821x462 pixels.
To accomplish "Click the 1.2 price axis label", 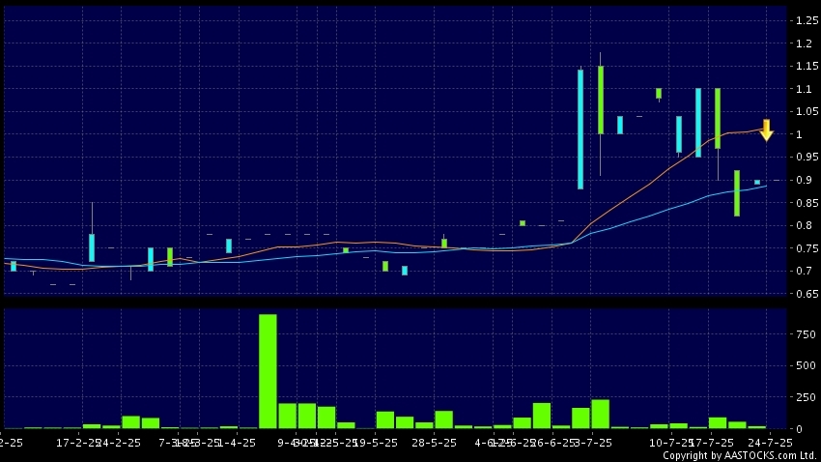I will pyautogui.click(x=804, y=43).
